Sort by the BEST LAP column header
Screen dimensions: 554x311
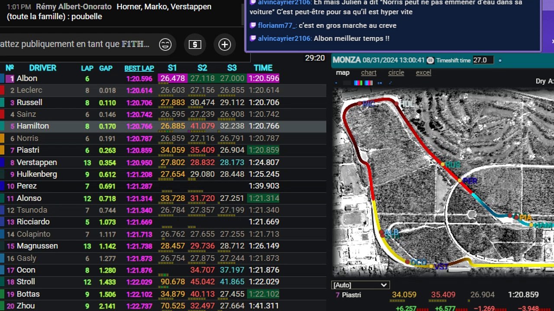pos(139,68)
